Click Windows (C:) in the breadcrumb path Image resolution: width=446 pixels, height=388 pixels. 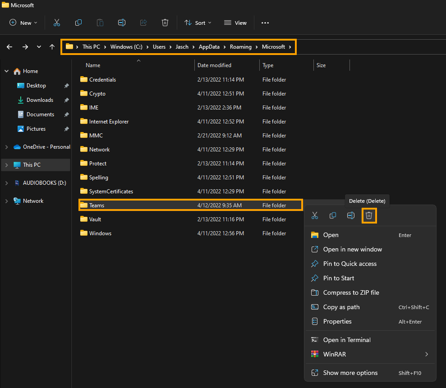tap(126, 47)
